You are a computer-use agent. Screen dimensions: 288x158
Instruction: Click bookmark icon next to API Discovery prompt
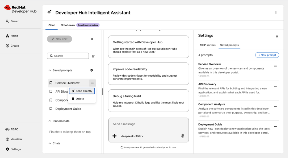51,91
